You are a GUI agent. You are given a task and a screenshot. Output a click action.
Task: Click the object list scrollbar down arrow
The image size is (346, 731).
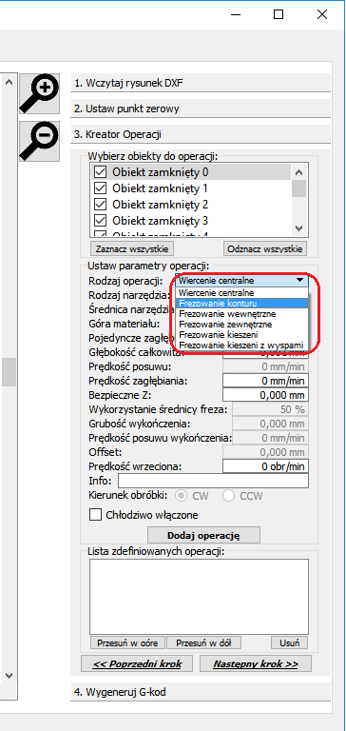299,228
